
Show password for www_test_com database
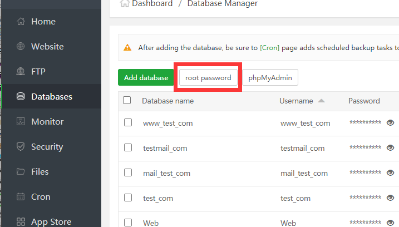390,123
